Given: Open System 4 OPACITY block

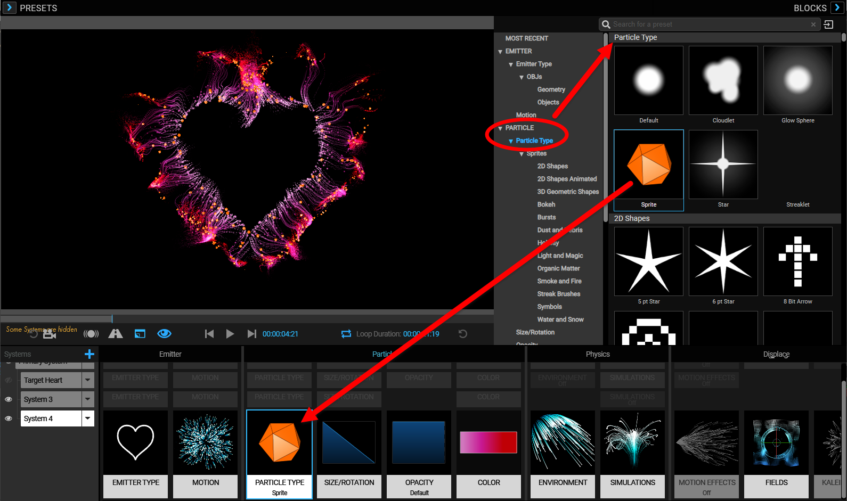Looking at the screenshot, I should pos(419,454).
